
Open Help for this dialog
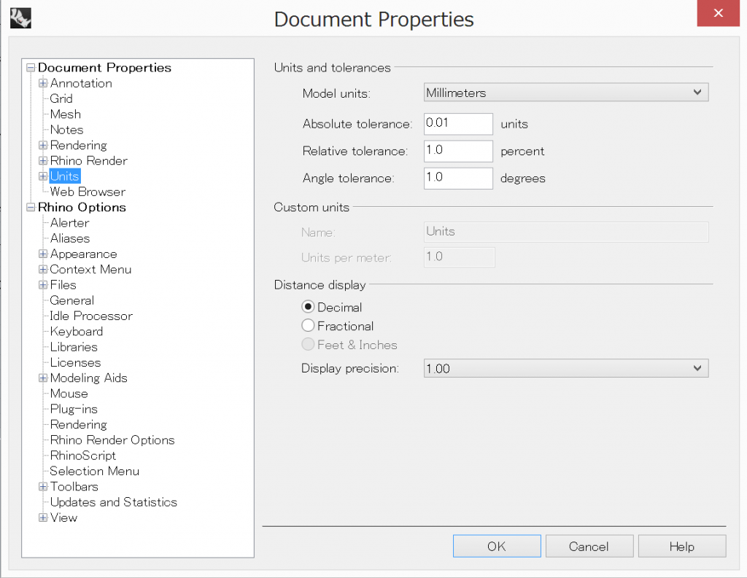point(682,546)
